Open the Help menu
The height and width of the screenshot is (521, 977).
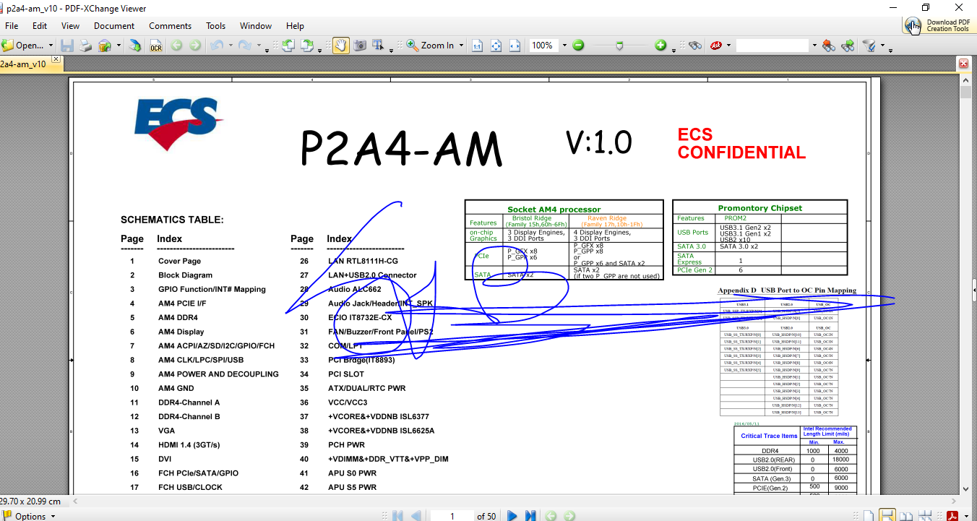pos(296,26)
